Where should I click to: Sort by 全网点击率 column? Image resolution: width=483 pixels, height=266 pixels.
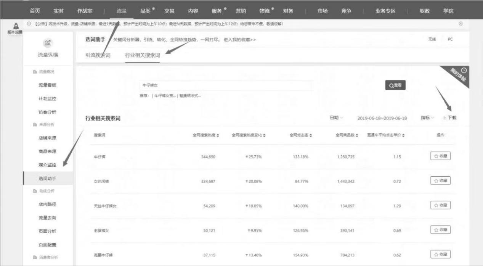pyautogui.click(x=312, y=136)
